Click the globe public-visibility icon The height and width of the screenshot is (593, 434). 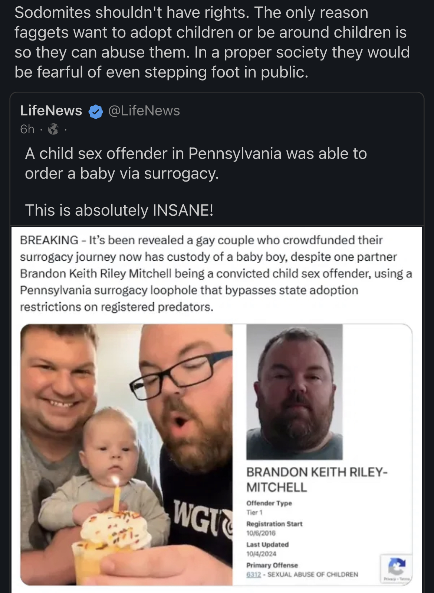[x=53, y=129]
